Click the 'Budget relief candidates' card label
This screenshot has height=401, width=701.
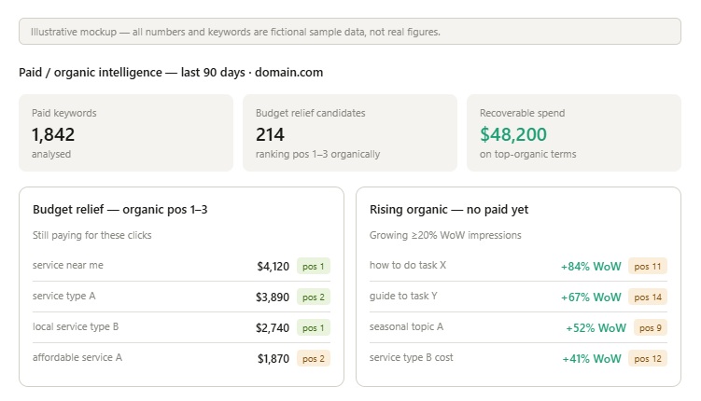pos(310,113)
